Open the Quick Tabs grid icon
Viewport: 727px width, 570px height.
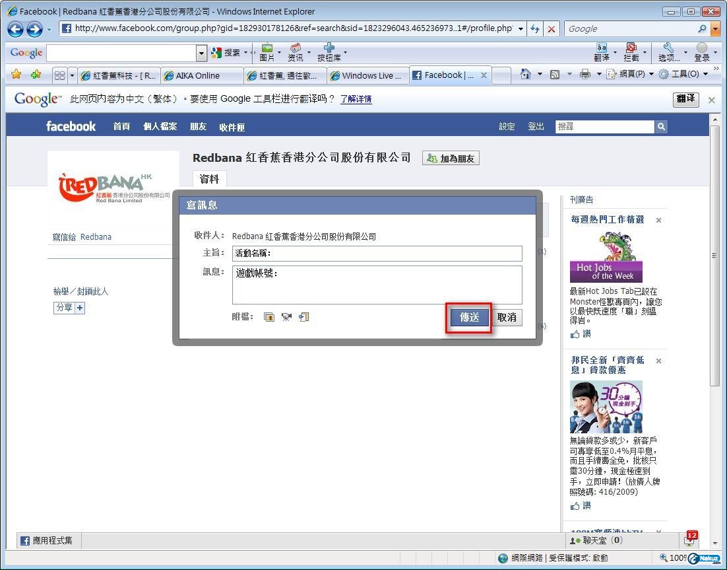coord(59,75)
